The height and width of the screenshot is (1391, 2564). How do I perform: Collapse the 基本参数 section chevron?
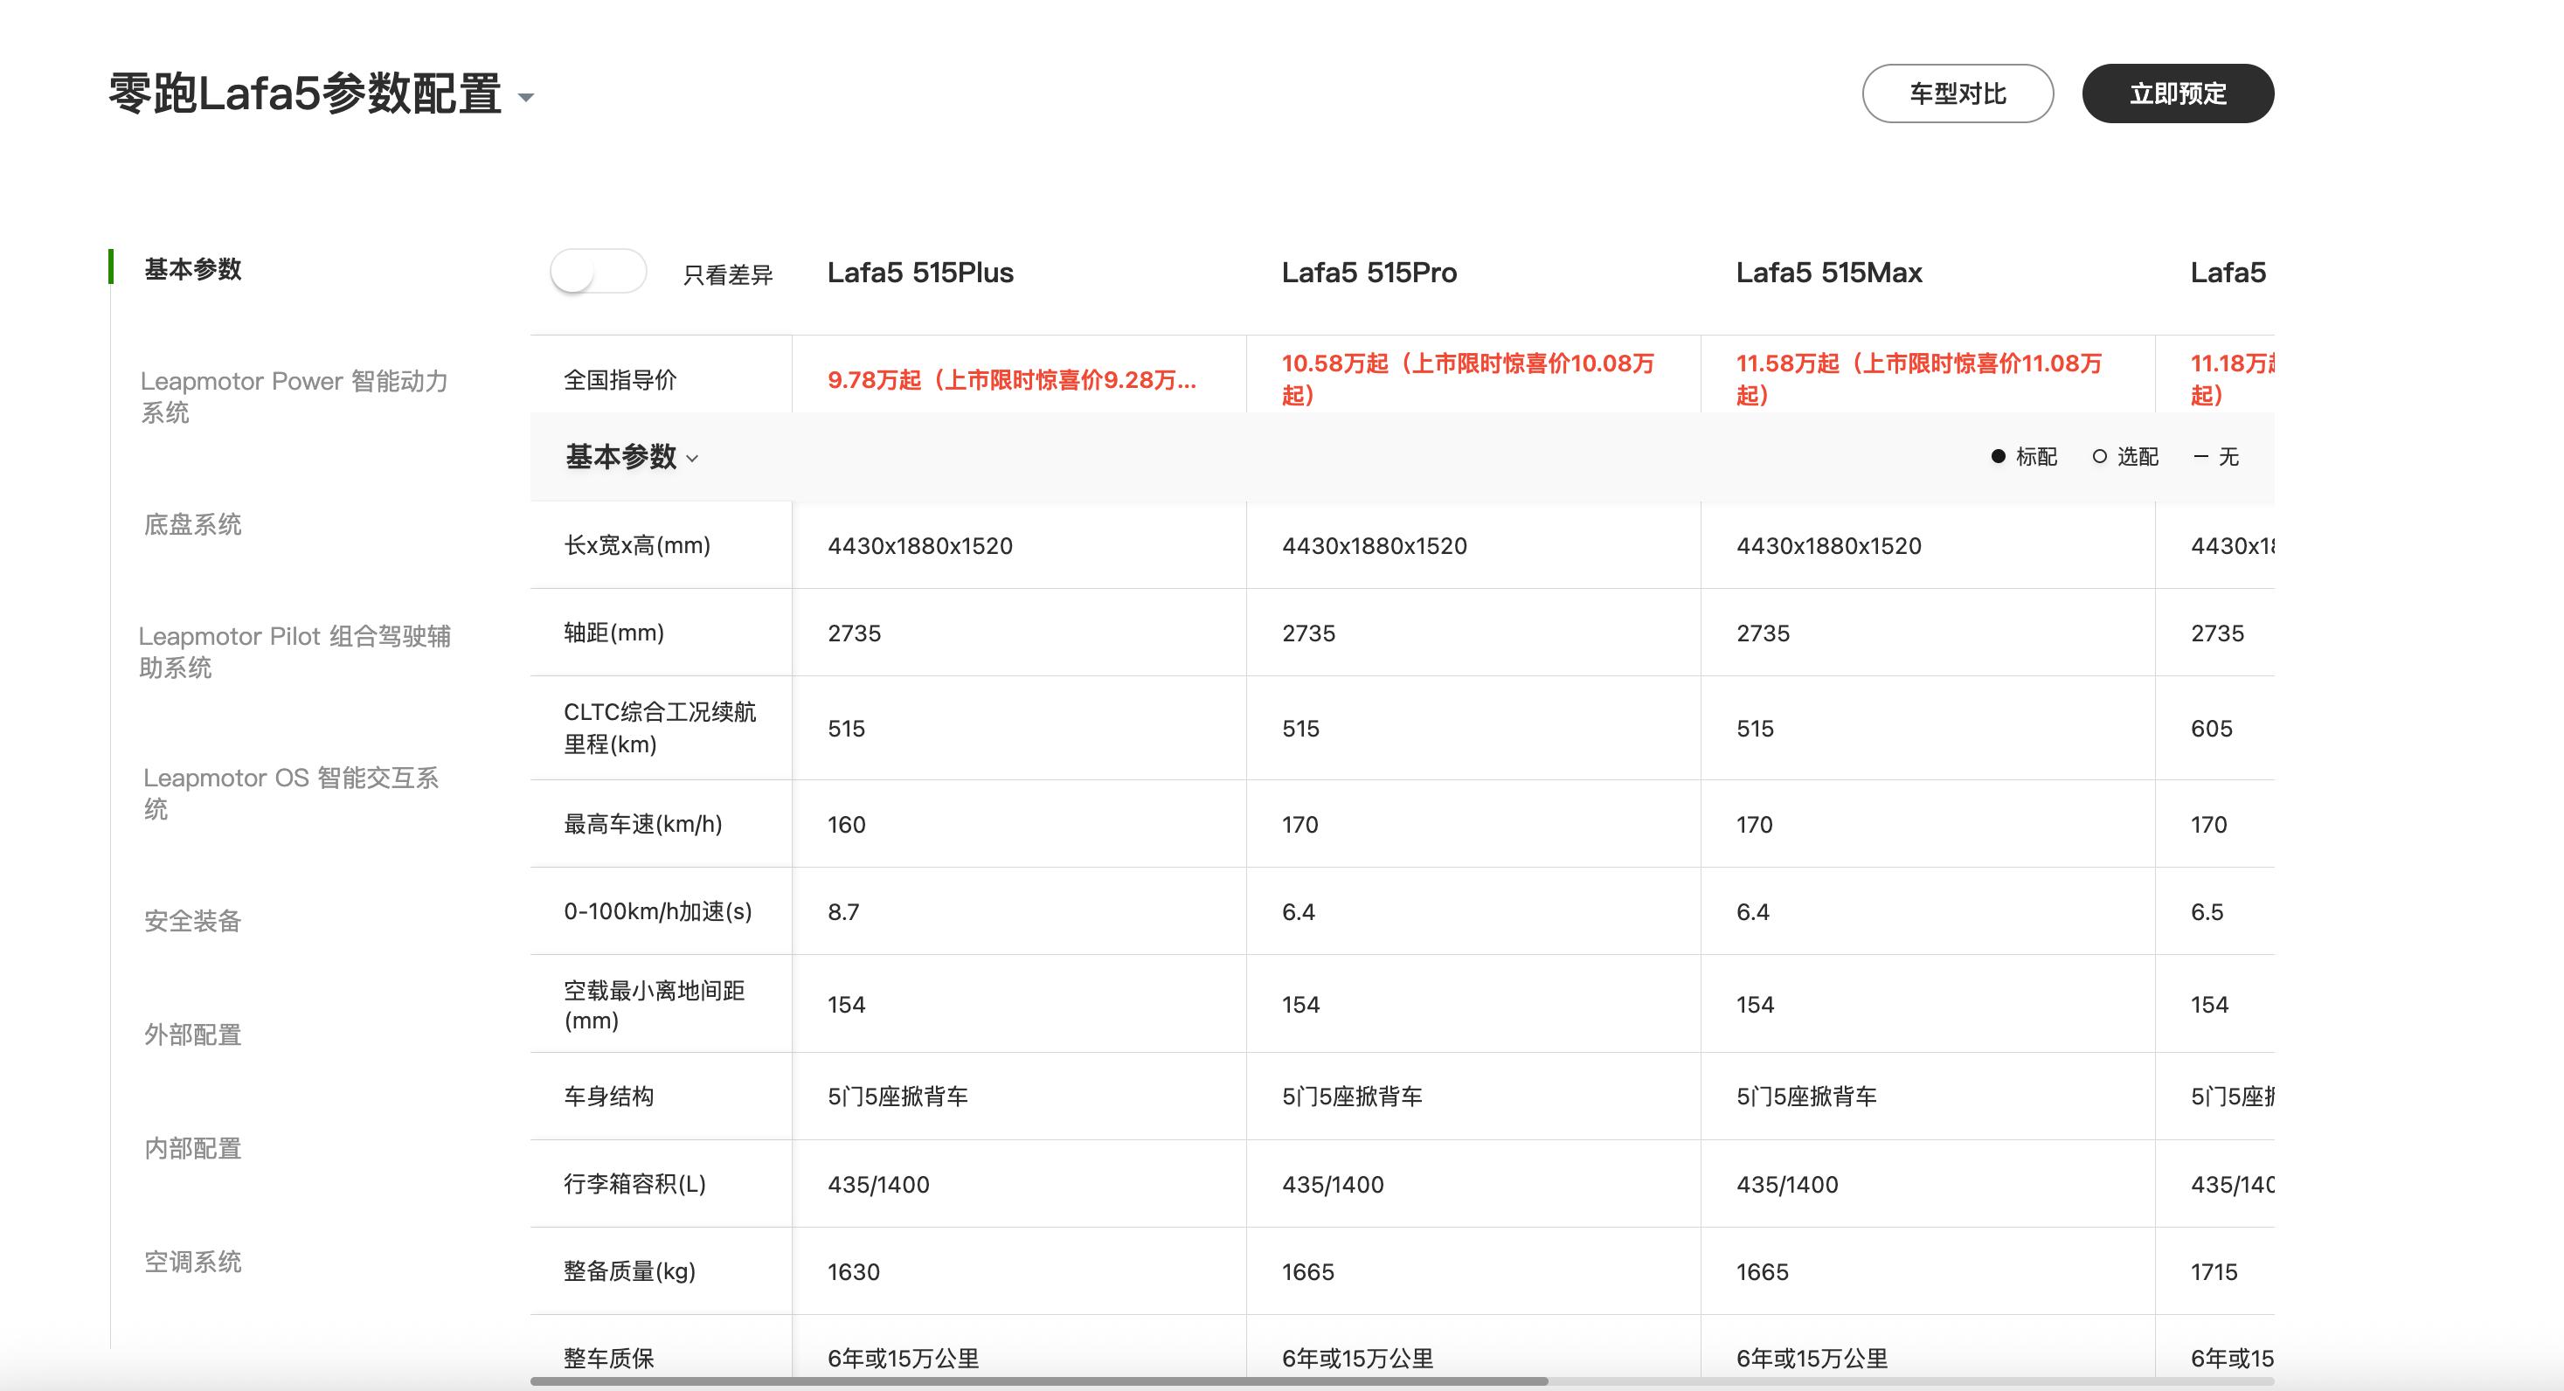point(693,459)
